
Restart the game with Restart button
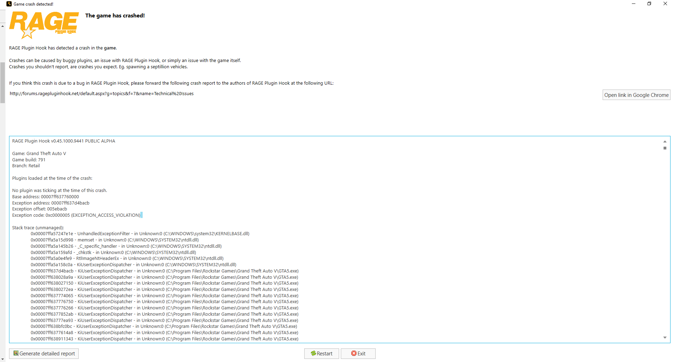[x=321, y=354]
